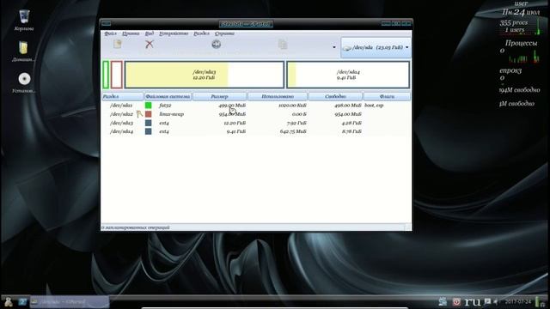
Task: Click the boot, esp flags cell
Action: coord(374,106)
